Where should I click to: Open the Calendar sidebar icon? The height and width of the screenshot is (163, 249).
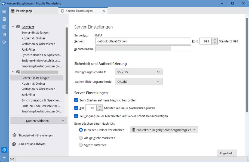coord(4,27)
